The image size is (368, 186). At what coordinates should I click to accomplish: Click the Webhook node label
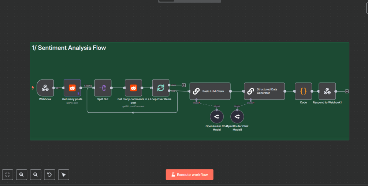(45, 99)
